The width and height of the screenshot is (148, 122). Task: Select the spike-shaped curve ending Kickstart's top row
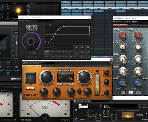(88, 52)
